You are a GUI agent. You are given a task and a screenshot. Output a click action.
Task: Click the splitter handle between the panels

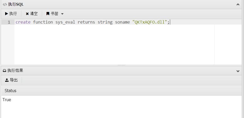pyautogui.click(x=122, y=65)
